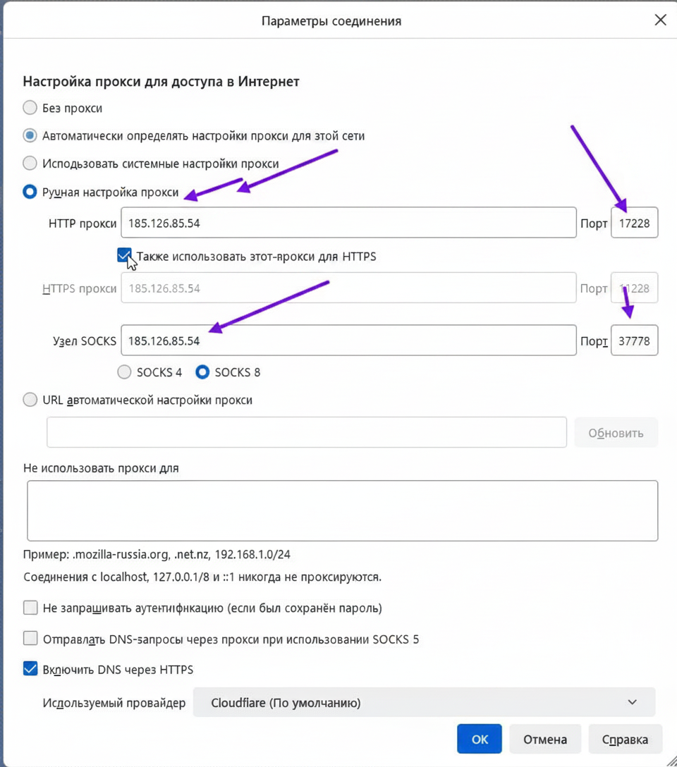Choose auto-detect proxy settings for this network
Viewport: 677px width, 767px height.
point(30,135)
